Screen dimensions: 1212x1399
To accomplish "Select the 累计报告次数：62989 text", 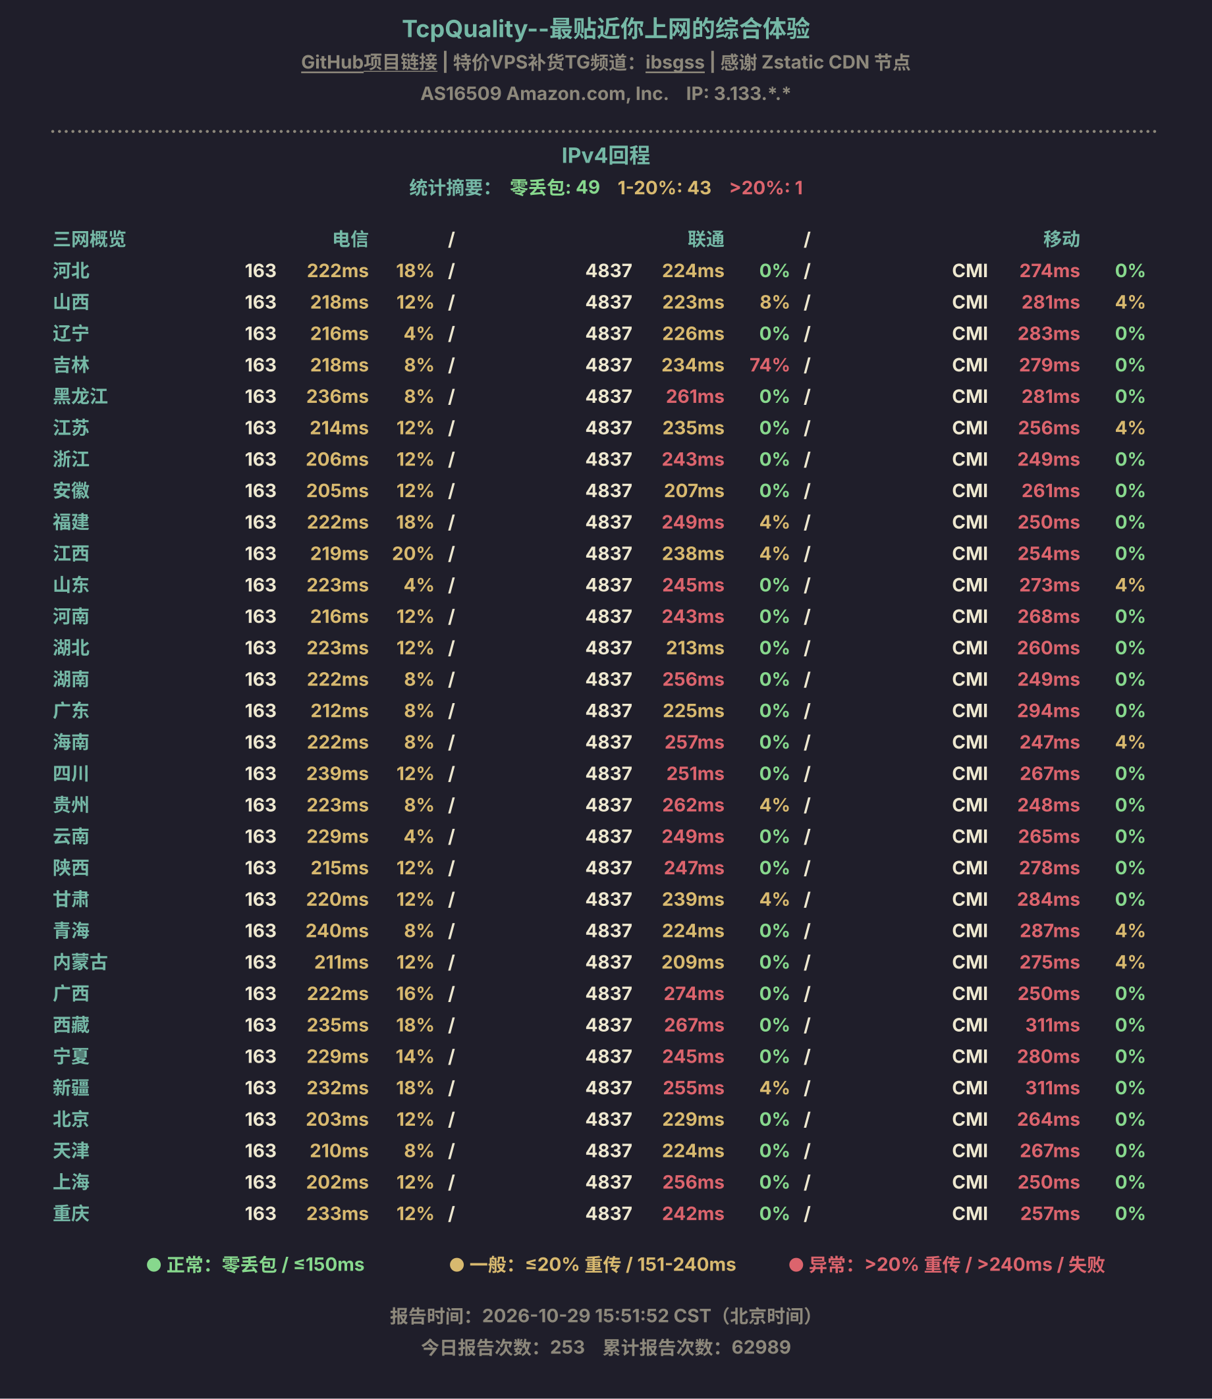I will 697,1347.
